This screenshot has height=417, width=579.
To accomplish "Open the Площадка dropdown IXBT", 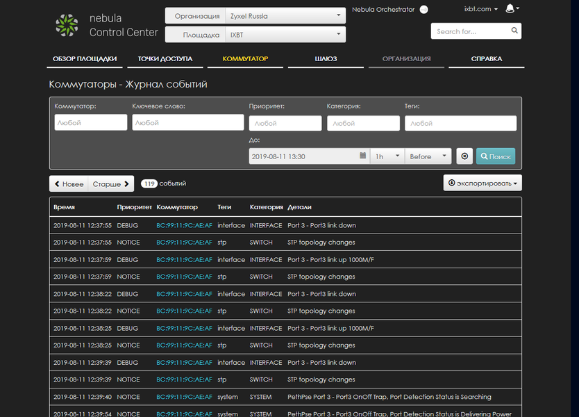I will [x=285, y=34].
